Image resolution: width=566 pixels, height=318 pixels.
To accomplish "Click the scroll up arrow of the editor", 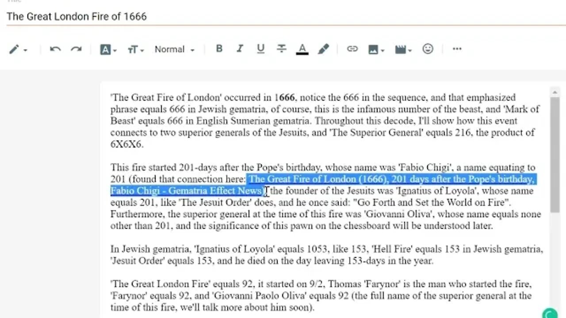I will click(x=555, y=92).
